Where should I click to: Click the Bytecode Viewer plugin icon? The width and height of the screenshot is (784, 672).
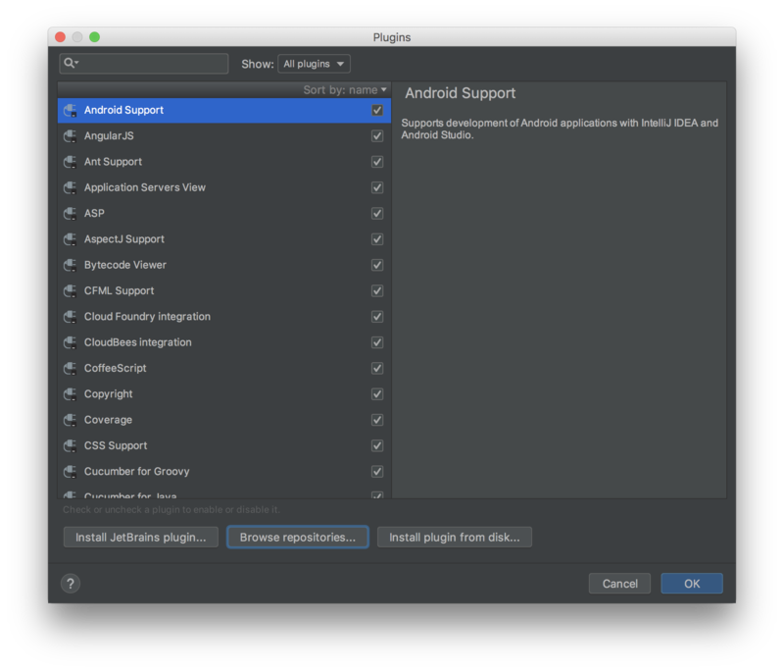click(70, 266)
